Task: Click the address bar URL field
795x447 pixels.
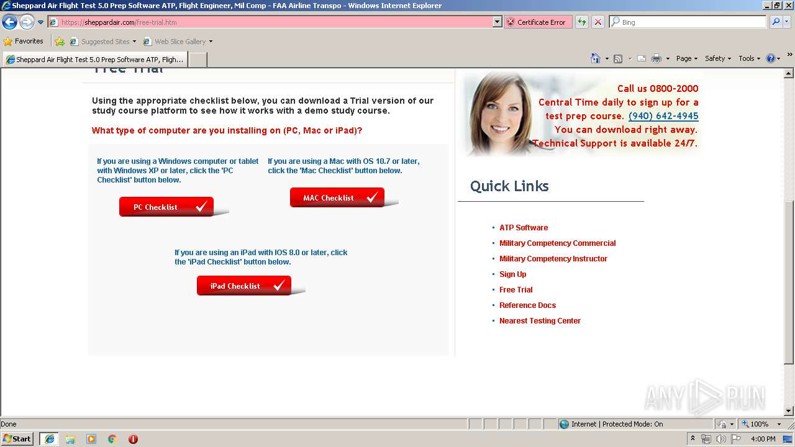Action: tap(270, 22)
